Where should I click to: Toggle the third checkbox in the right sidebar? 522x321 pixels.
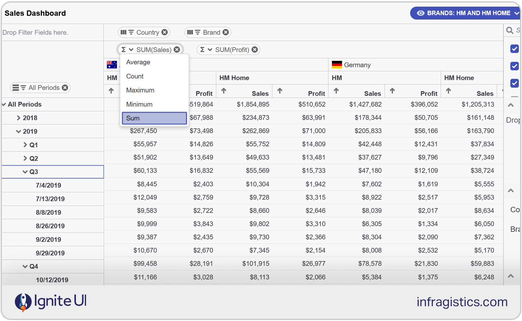(x=514, y=83)
